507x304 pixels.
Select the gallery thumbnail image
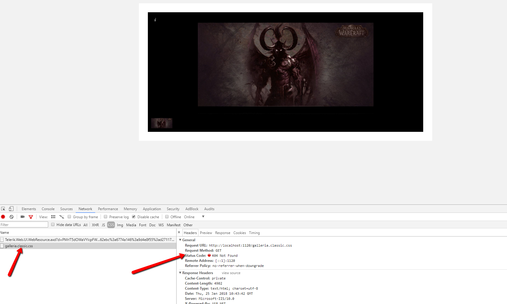click(x=162, y=123)
